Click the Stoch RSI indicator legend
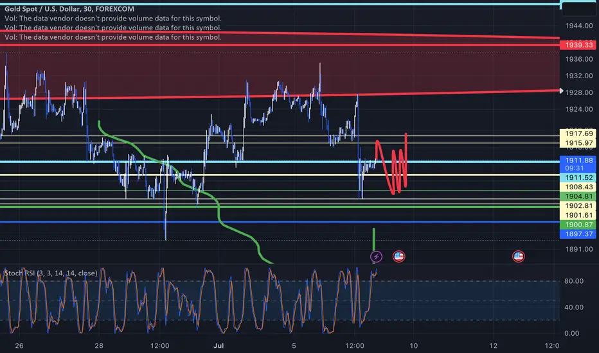 pos(51,273)
